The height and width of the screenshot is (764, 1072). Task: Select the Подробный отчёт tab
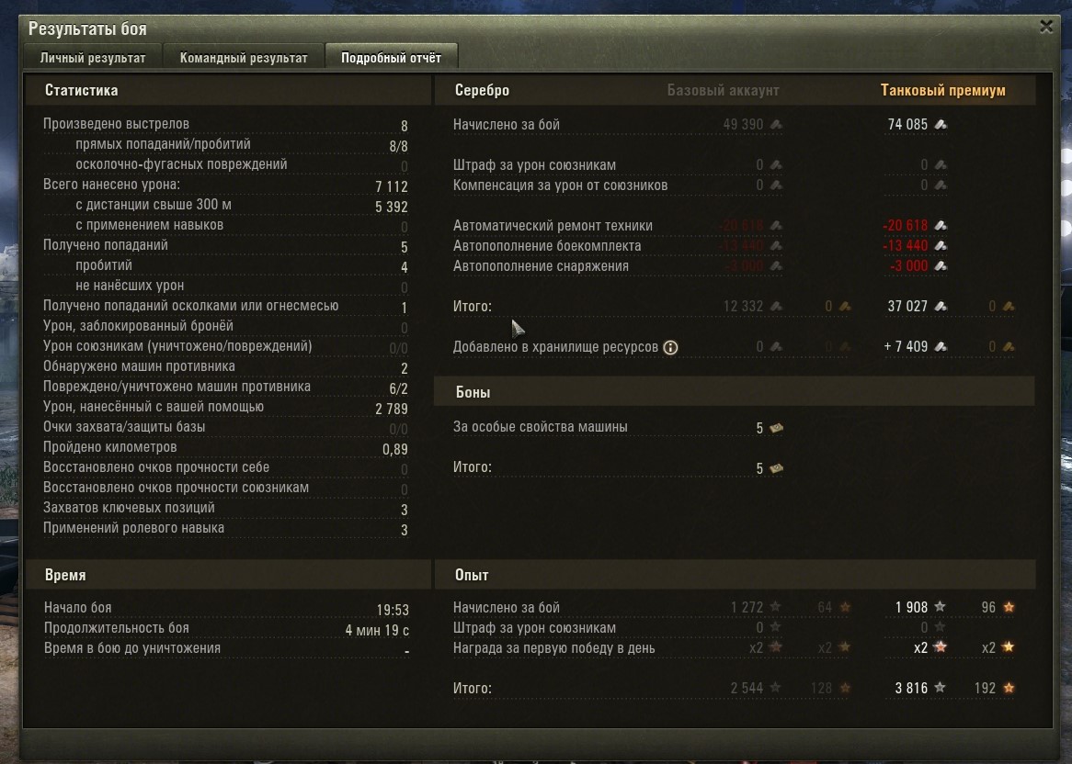click(391, 58)
